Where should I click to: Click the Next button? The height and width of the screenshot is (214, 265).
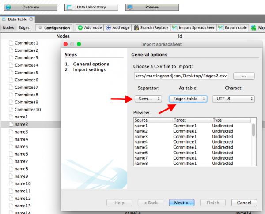[182, 203]
